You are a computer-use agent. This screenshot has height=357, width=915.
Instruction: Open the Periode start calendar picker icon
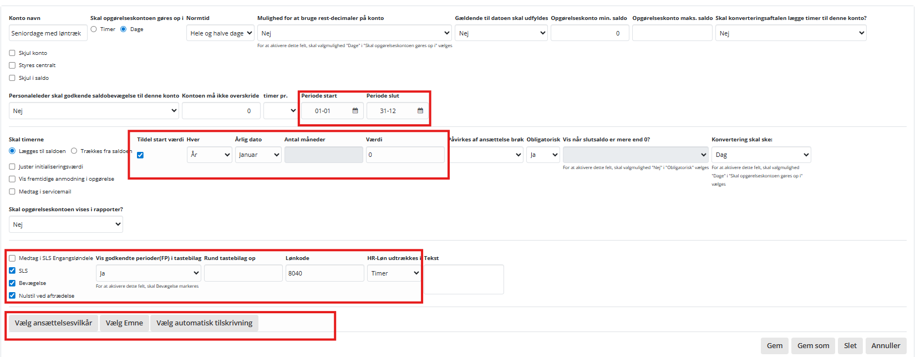(355, 111)
